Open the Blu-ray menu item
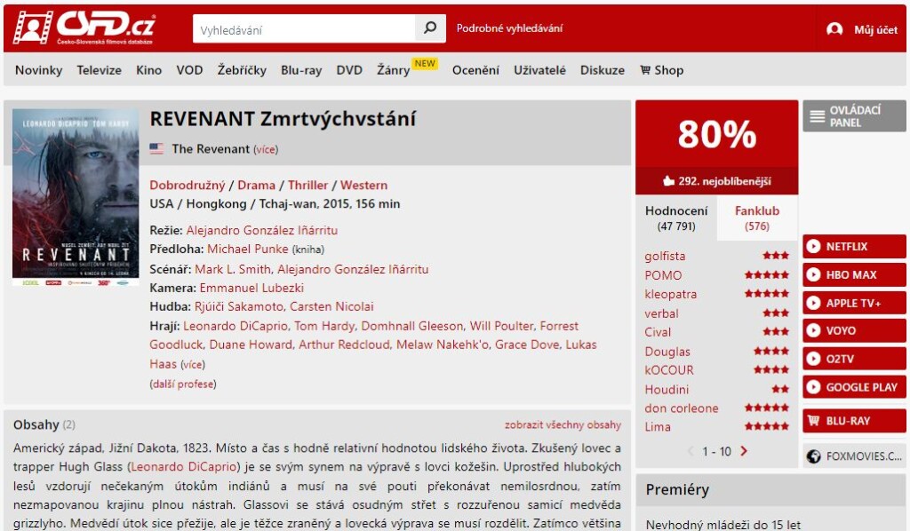 pos(301,70)
